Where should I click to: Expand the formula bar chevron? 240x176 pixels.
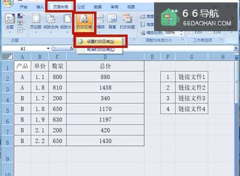pyautogui.click(x=236, y=48)
